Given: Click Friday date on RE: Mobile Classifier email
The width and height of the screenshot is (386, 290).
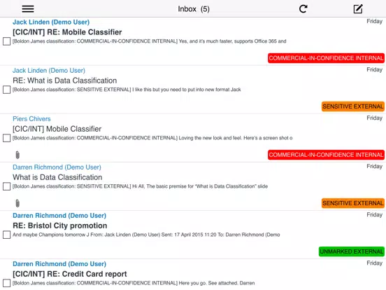Looking at the screenshot, I should point(374,21).
